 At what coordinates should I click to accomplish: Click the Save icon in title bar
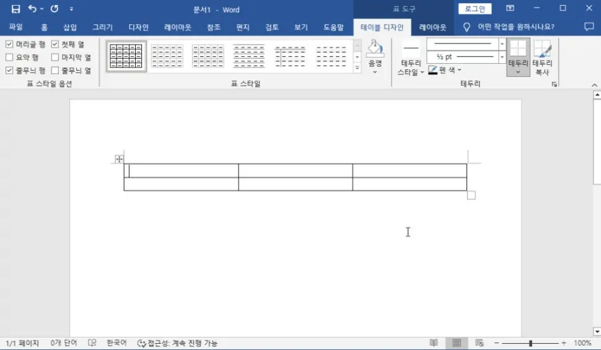point(15,9)
